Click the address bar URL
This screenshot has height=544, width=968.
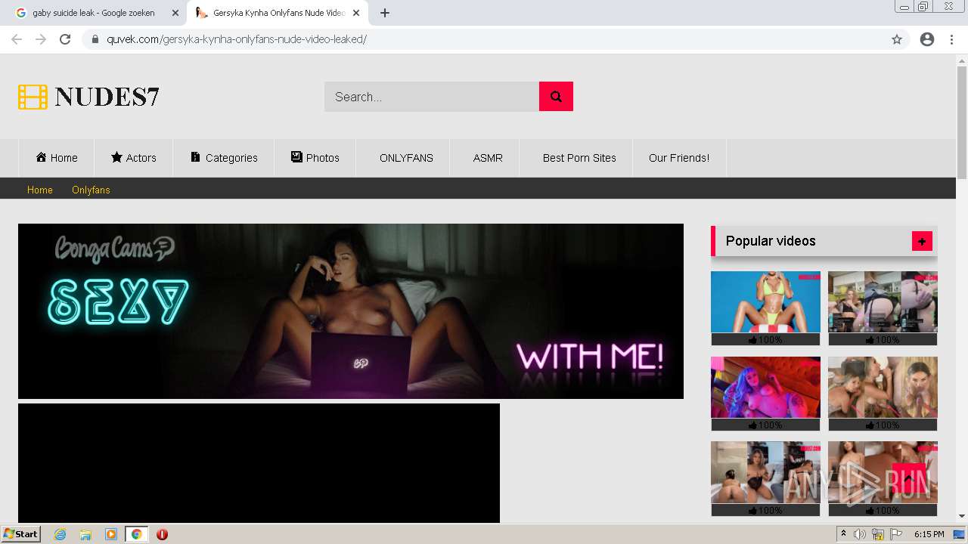[237, 39]
